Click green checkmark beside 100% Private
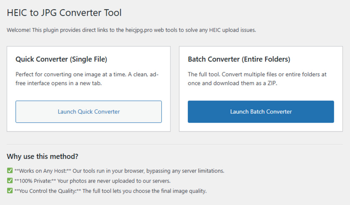 point(10,181)
